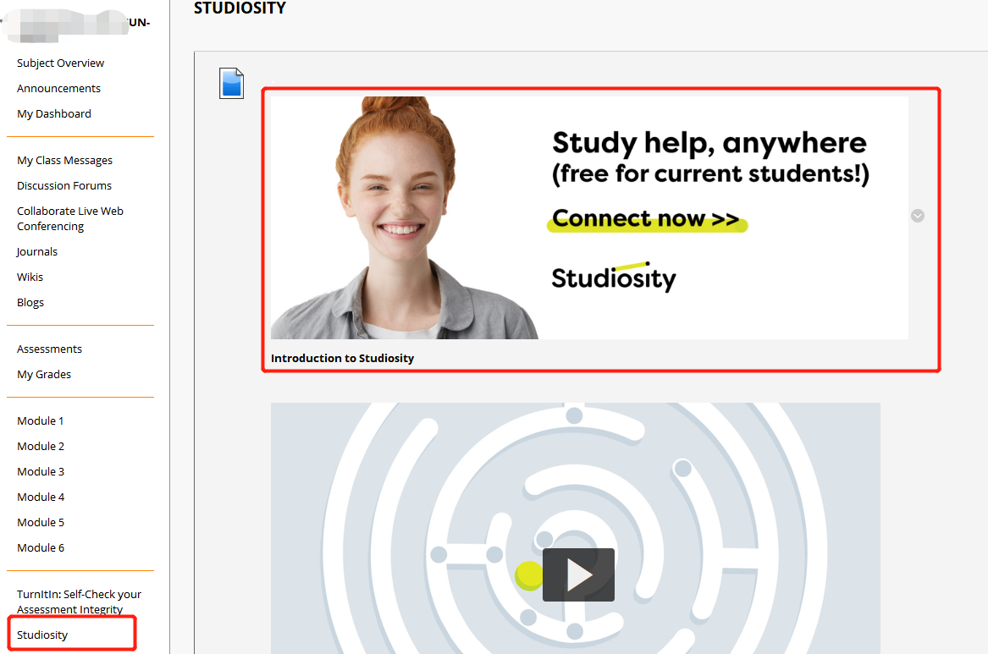This screenshot has height=654, width=988.
Task: Click the STUDIOSITY page heading
Action: coord(240,8)
